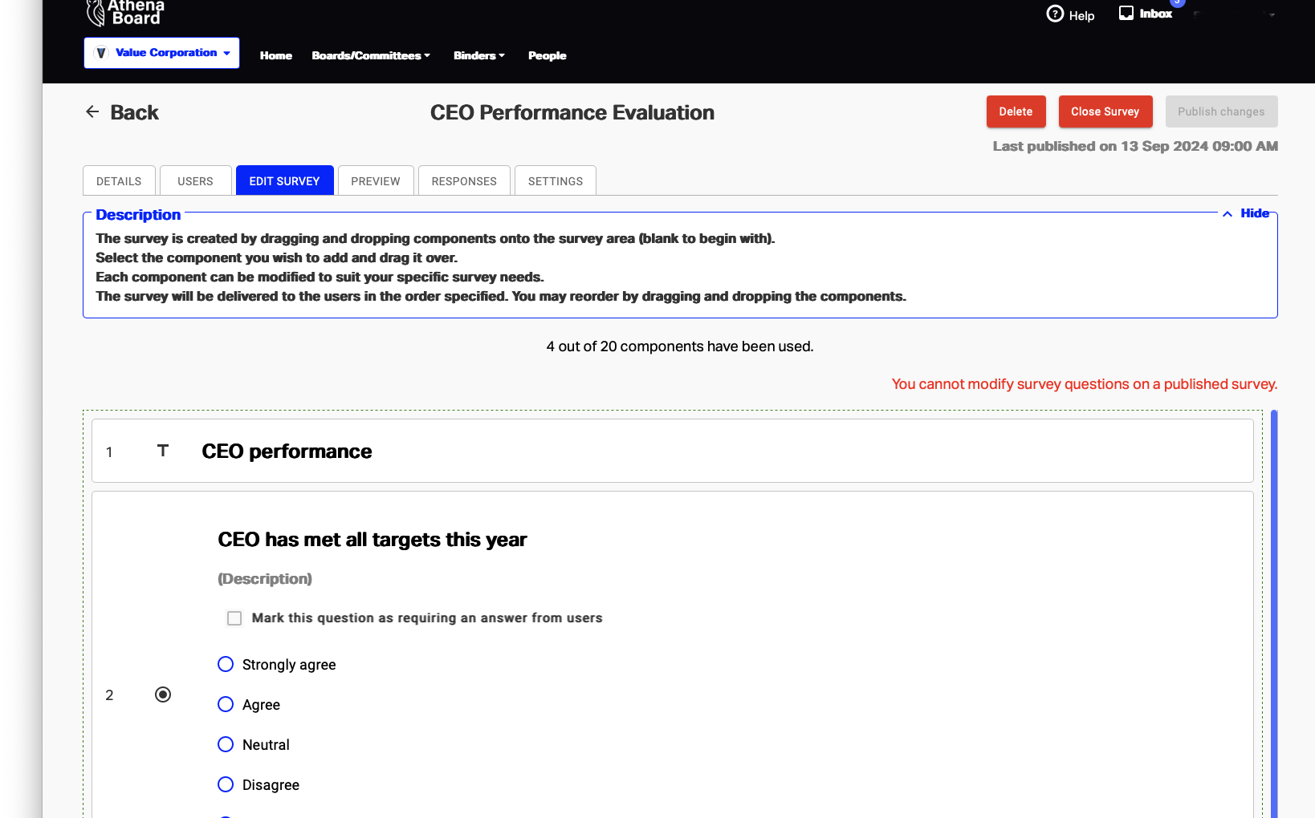Select the Strongly agree option

coord(226,664)
